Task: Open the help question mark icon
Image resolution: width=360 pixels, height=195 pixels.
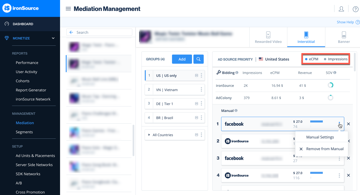Action: point(355,9)
